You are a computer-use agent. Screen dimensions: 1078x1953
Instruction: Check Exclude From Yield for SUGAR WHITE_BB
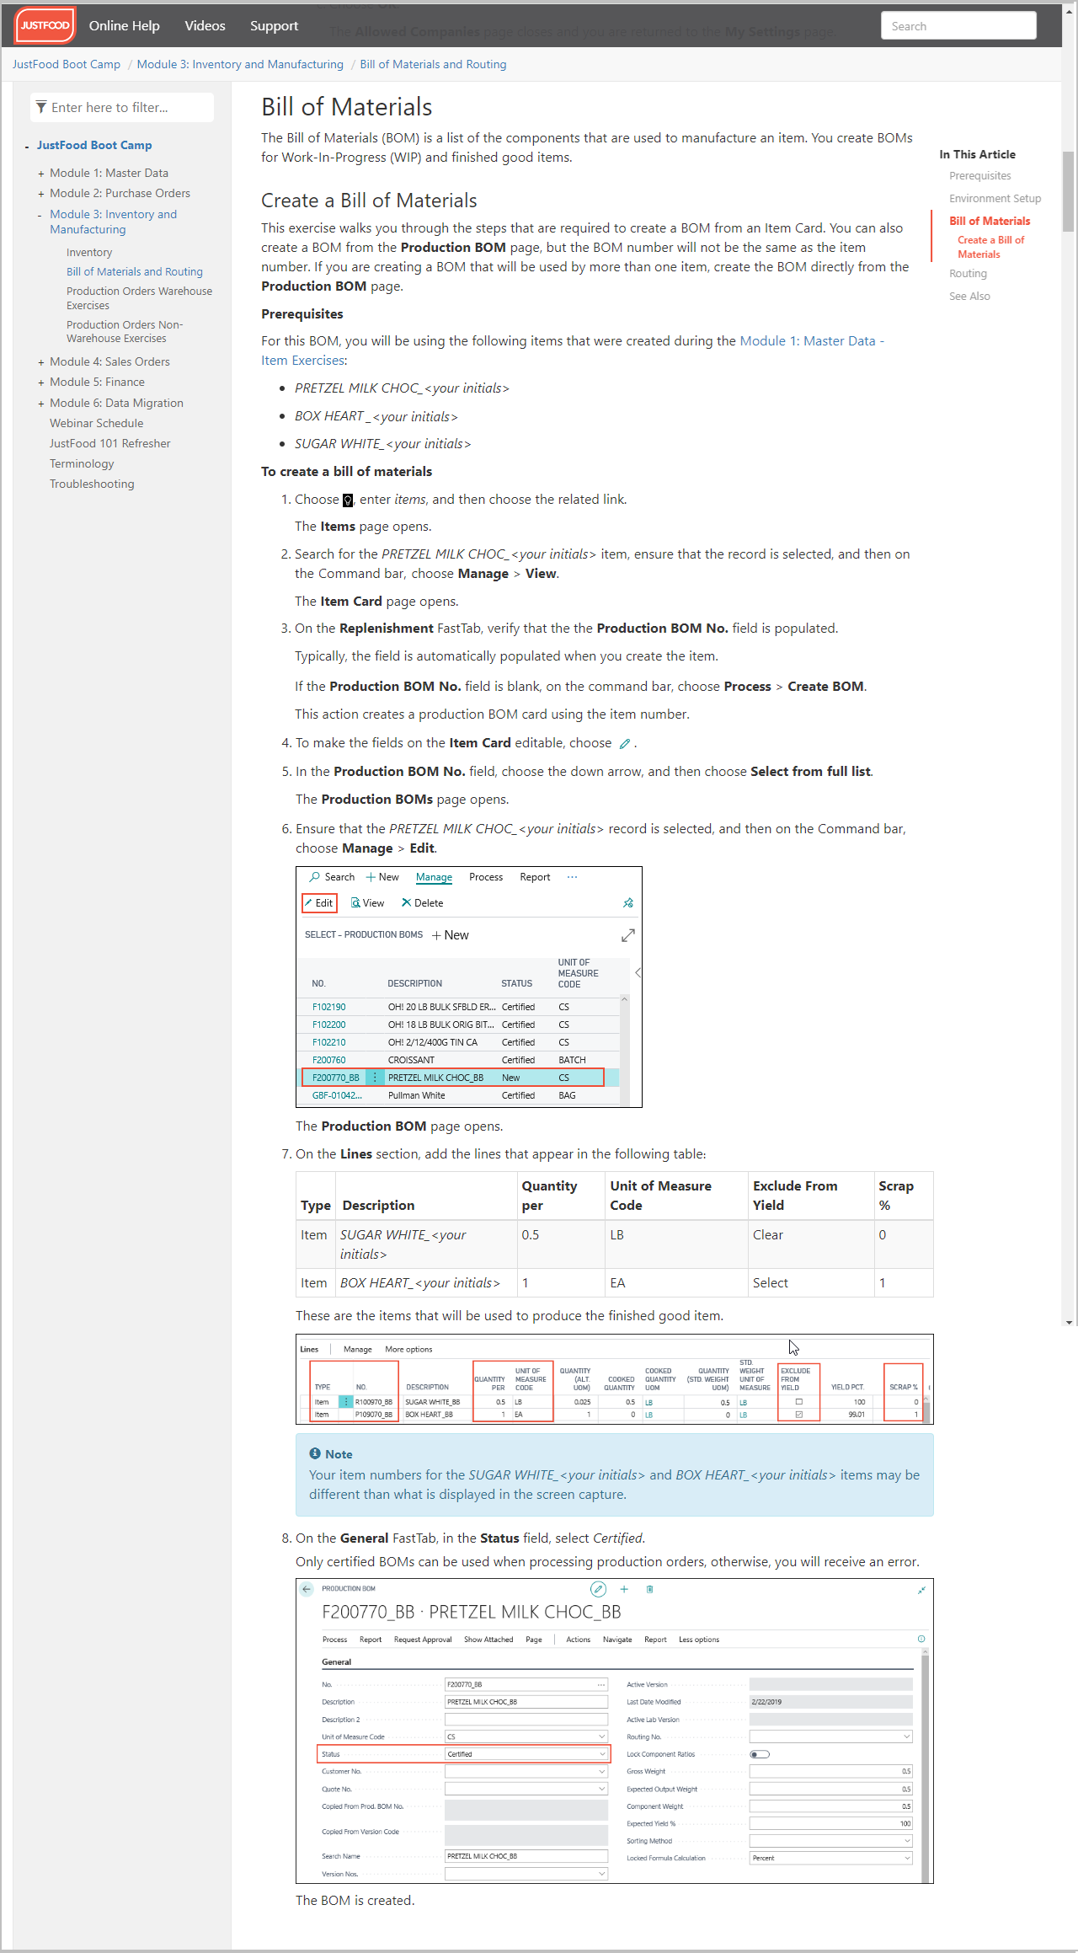(798, 1402)
